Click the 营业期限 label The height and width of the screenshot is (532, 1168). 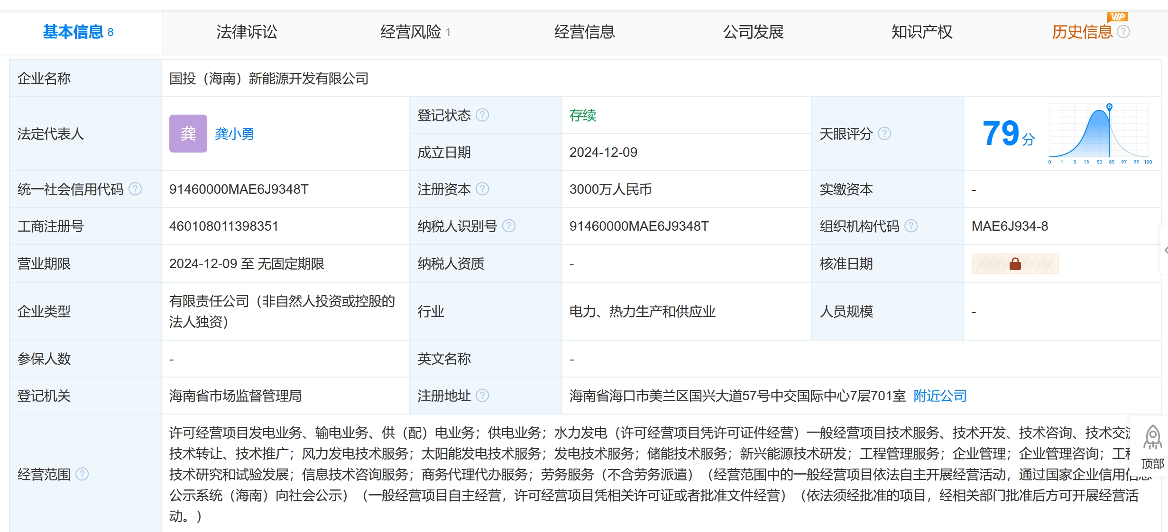(x=44, y=263)
